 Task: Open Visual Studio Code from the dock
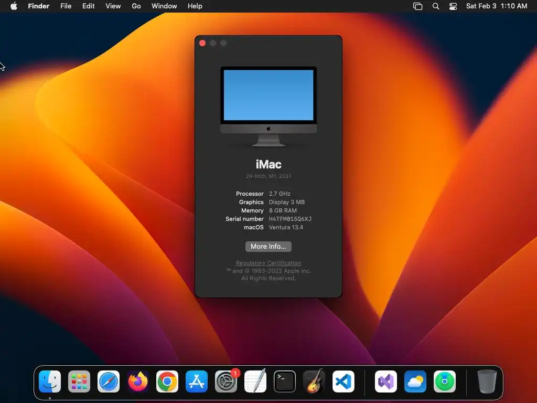click(x=343, y=381)
